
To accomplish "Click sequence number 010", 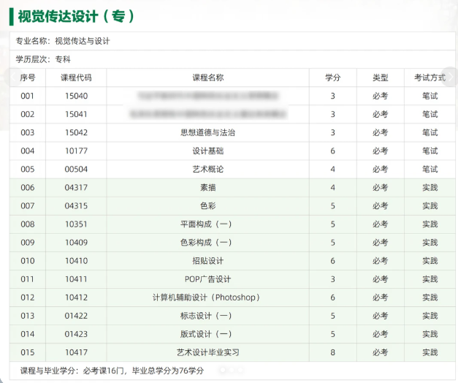I will (x=28, y=261).
